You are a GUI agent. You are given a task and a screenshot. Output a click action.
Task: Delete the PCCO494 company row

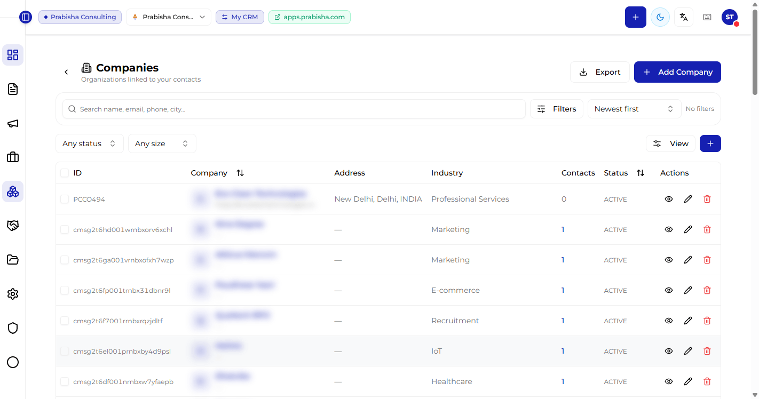point(707,199)
